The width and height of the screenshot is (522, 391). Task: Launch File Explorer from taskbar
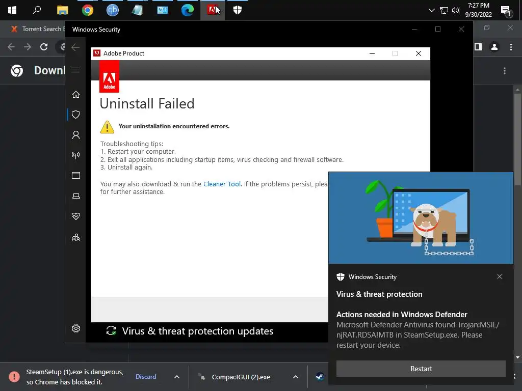62,10
